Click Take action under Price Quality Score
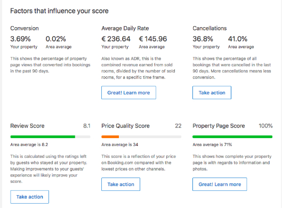The height and width of the screenshot is (209, 282). pyautogui.click(x=120, y=184)
